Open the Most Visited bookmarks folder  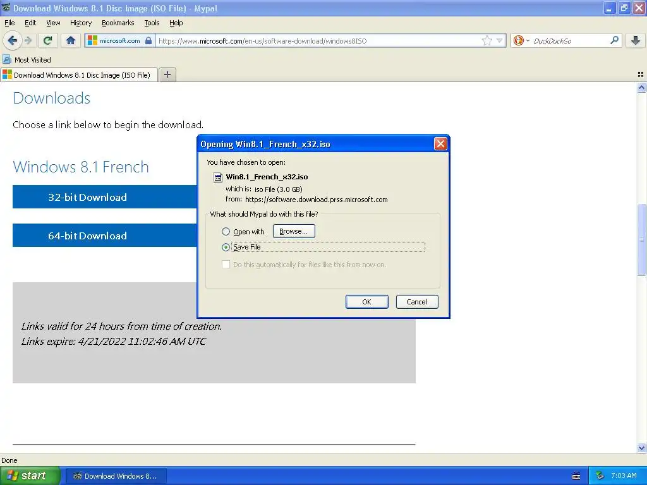coord(27,60)
